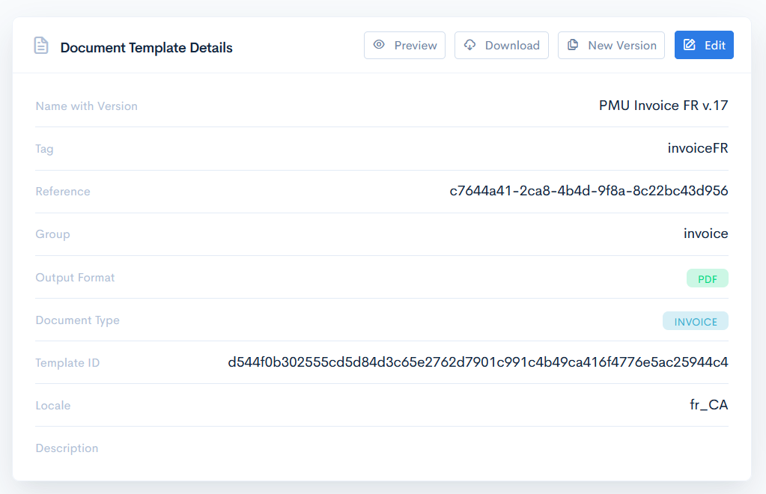The height and width of the screenshot is (494, 766).
Task: Edit the document template
Action: [x=704, y=45]
